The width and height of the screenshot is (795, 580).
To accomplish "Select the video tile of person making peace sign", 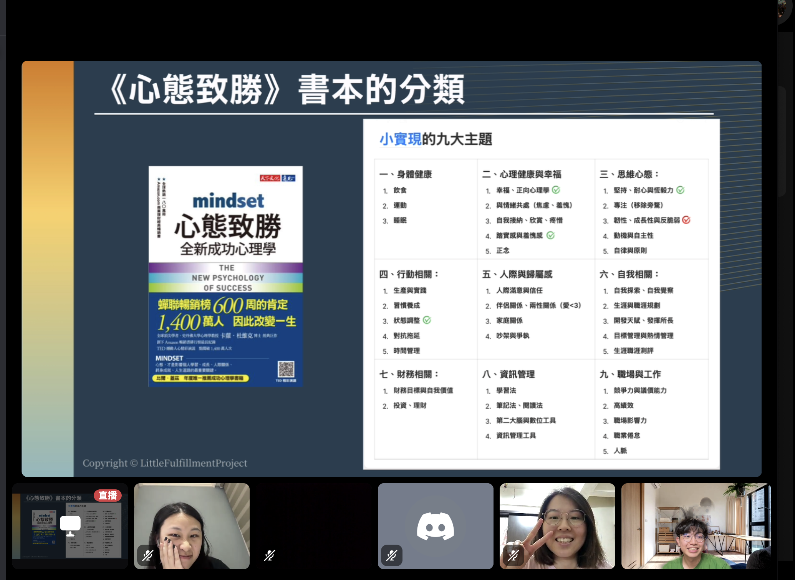I will (x=557, y=526).
